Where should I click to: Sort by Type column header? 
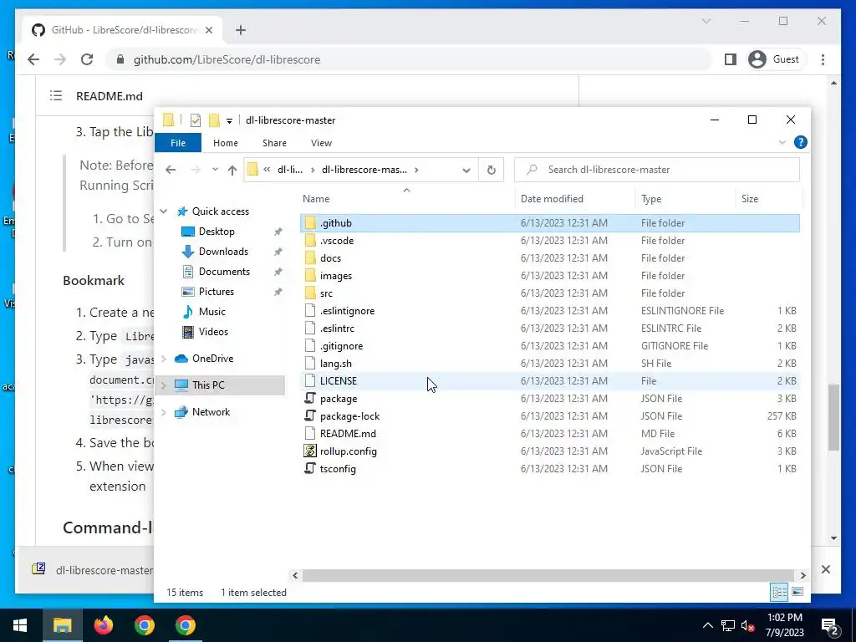tap(685, 199)
